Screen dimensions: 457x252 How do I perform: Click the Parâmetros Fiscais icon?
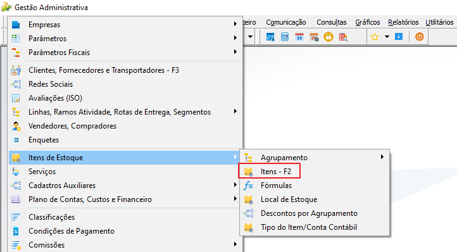(16, 53)
